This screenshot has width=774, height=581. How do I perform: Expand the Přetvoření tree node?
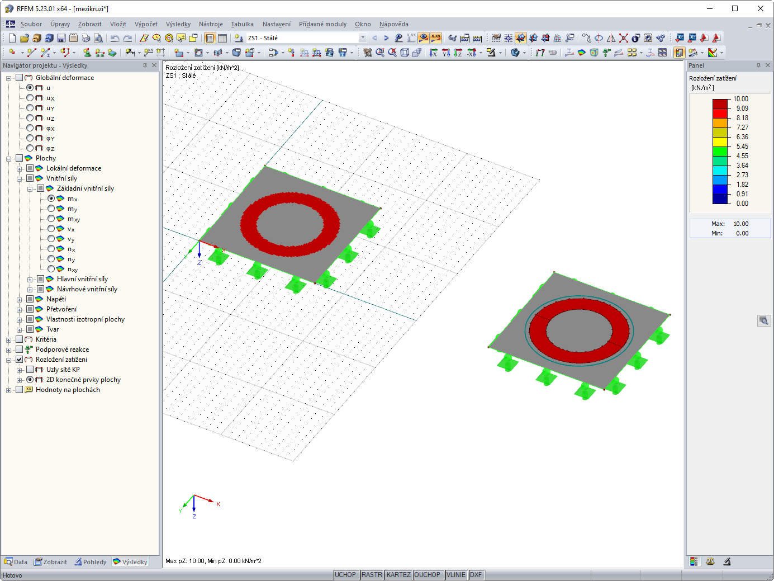click(20, 309)
